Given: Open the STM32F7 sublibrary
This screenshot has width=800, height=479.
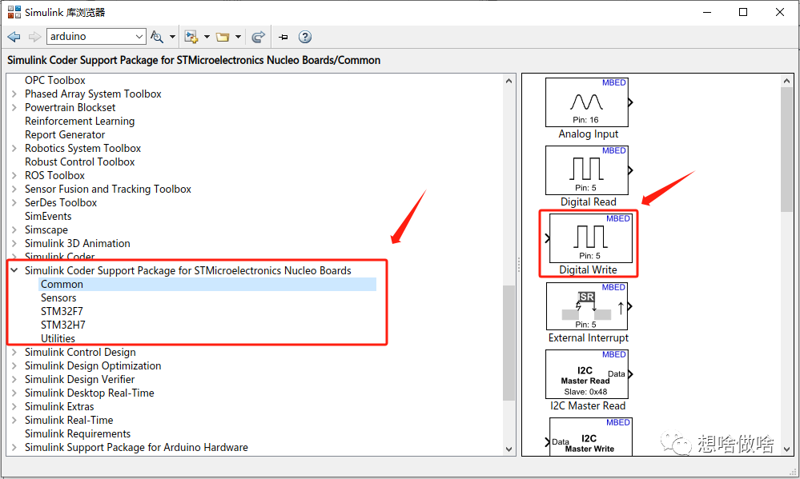Looking at the screenshot, I should [62, 311].
